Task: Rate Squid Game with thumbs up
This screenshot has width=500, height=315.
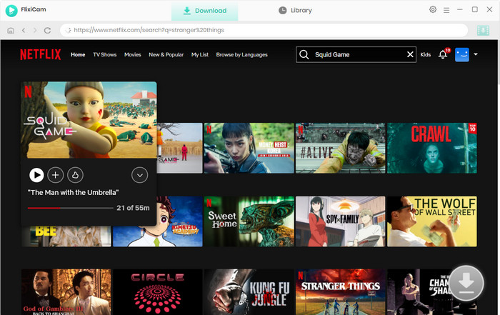Action: [75, 175]
